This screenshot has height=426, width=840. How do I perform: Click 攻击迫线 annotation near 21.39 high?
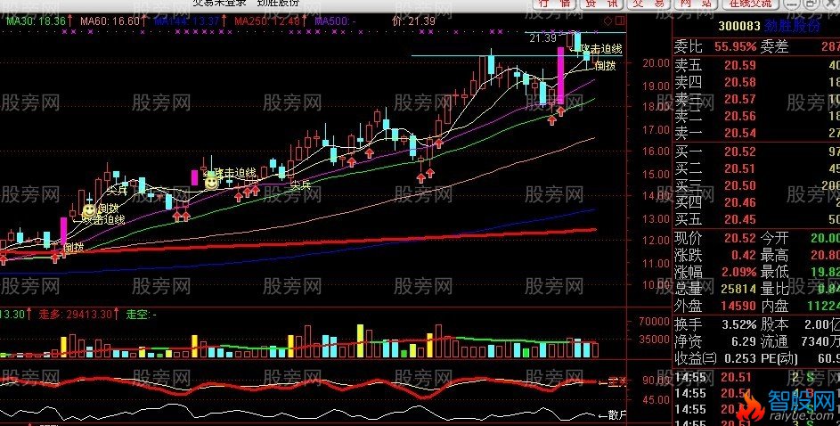(603, 49)
